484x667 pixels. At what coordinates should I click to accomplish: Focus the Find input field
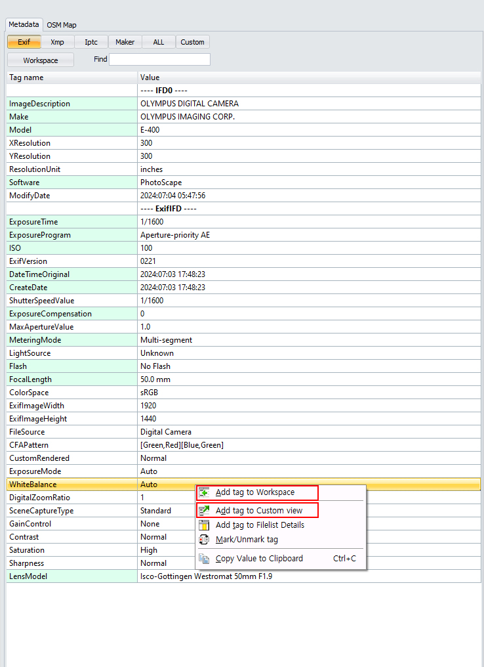click(x=160, y=60)
